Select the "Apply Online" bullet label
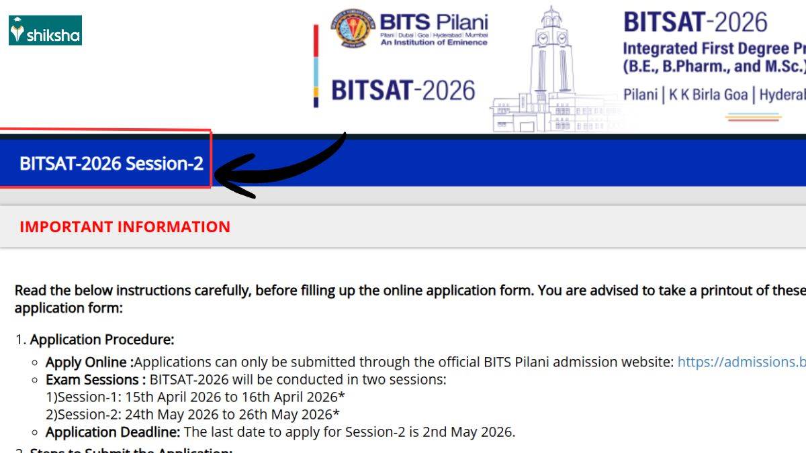The height and width of the screenshot is (453, 806). (x=88, y=362)
